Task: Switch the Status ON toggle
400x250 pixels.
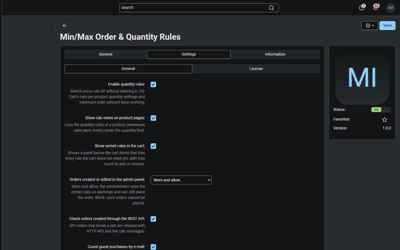Action: coord(381,110)
